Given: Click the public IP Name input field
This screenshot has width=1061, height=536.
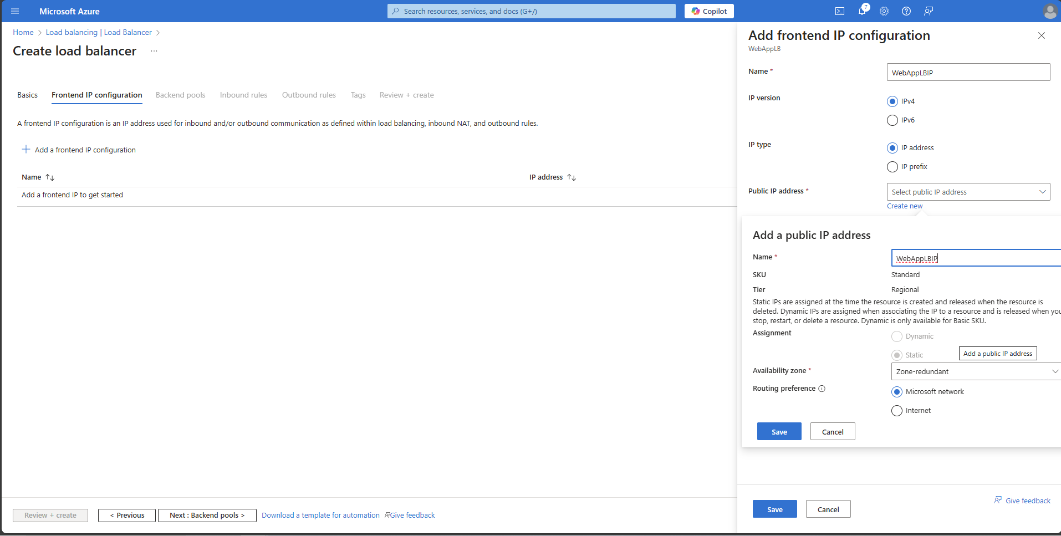Looking at the screenshot, I should (x=976, y=258).
